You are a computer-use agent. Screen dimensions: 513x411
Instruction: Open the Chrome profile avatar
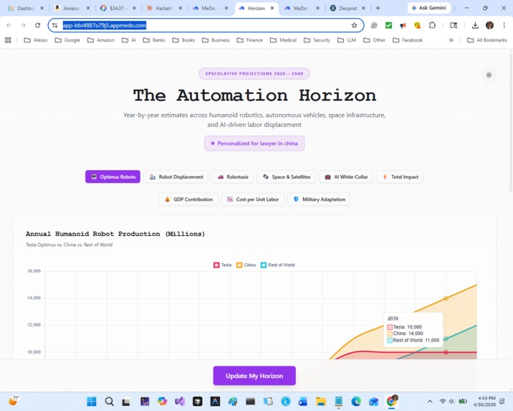point(489,25)
